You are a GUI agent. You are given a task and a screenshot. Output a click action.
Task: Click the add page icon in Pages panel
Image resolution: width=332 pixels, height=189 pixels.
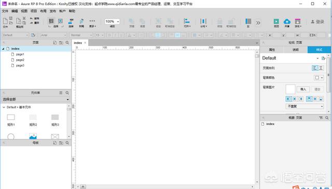(x=54, y=43)
